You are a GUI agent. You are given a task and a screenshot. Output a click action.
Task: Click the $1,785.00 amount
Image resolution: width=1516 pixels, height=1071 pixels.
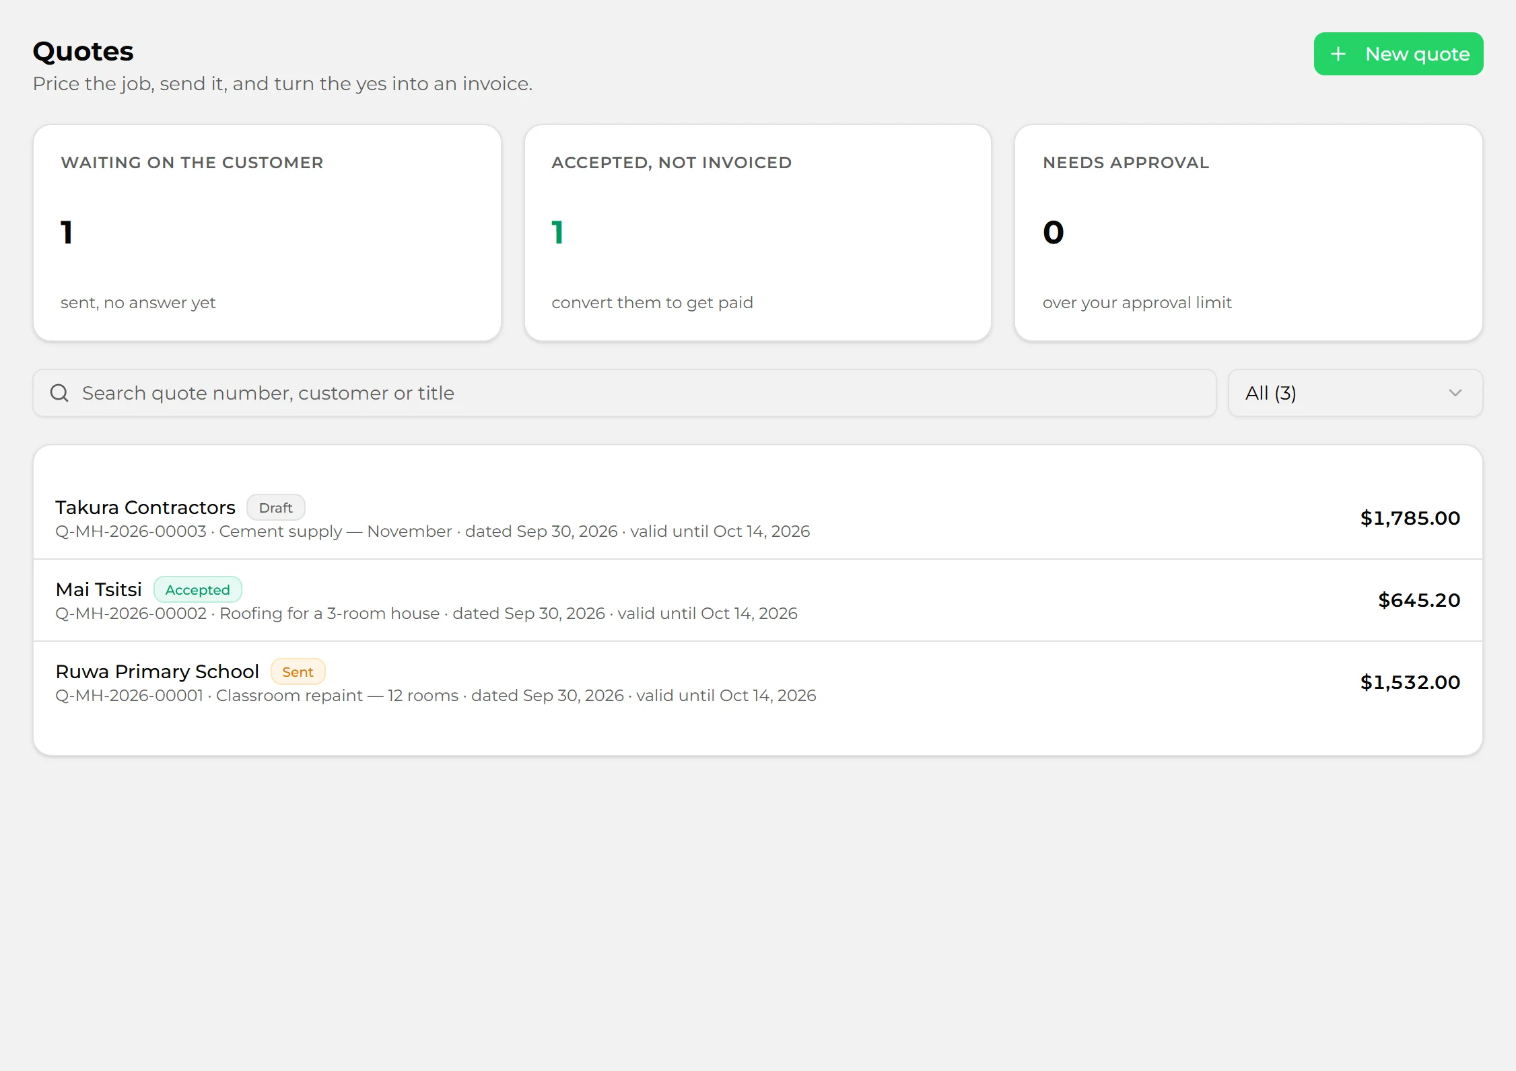coord(1410,518)
